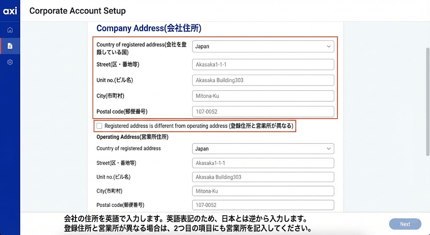Click registered address Unit no. field
The image size is (430, 235).
click(x=263, y=80)
